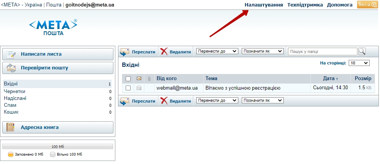Click the gray Вільно legend icon
Image resolution: width=380 pixels, height=164 pixels.
(x=53, y=154)
